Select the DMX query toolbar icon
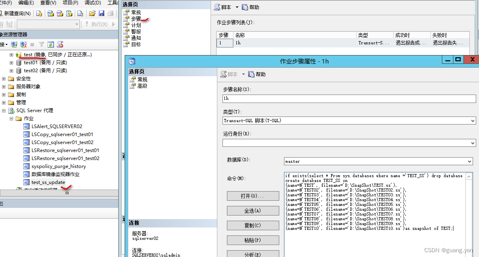The width and height of the screenshot is (479, 257). [x=60, y=14]
